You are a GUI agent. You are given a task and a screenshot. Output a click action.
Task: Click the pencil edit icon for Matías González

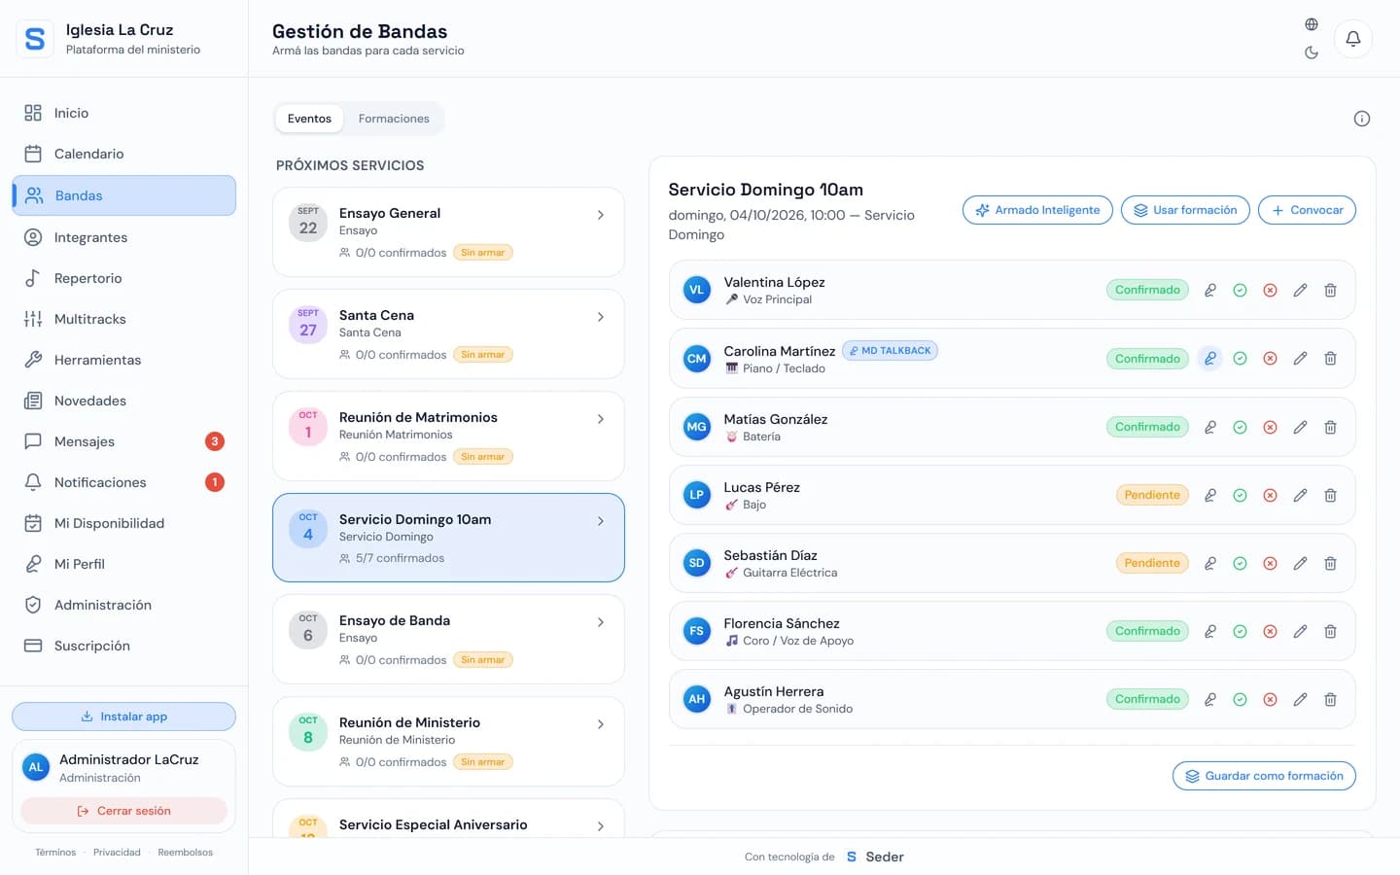point(1300,427)
